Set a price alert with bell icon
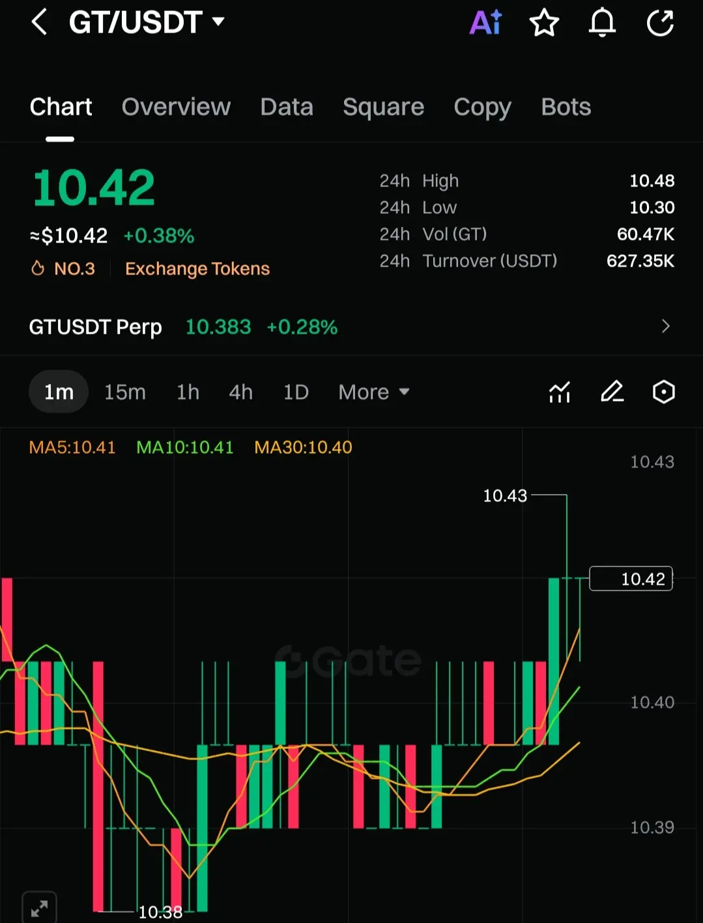 point(602,23)
